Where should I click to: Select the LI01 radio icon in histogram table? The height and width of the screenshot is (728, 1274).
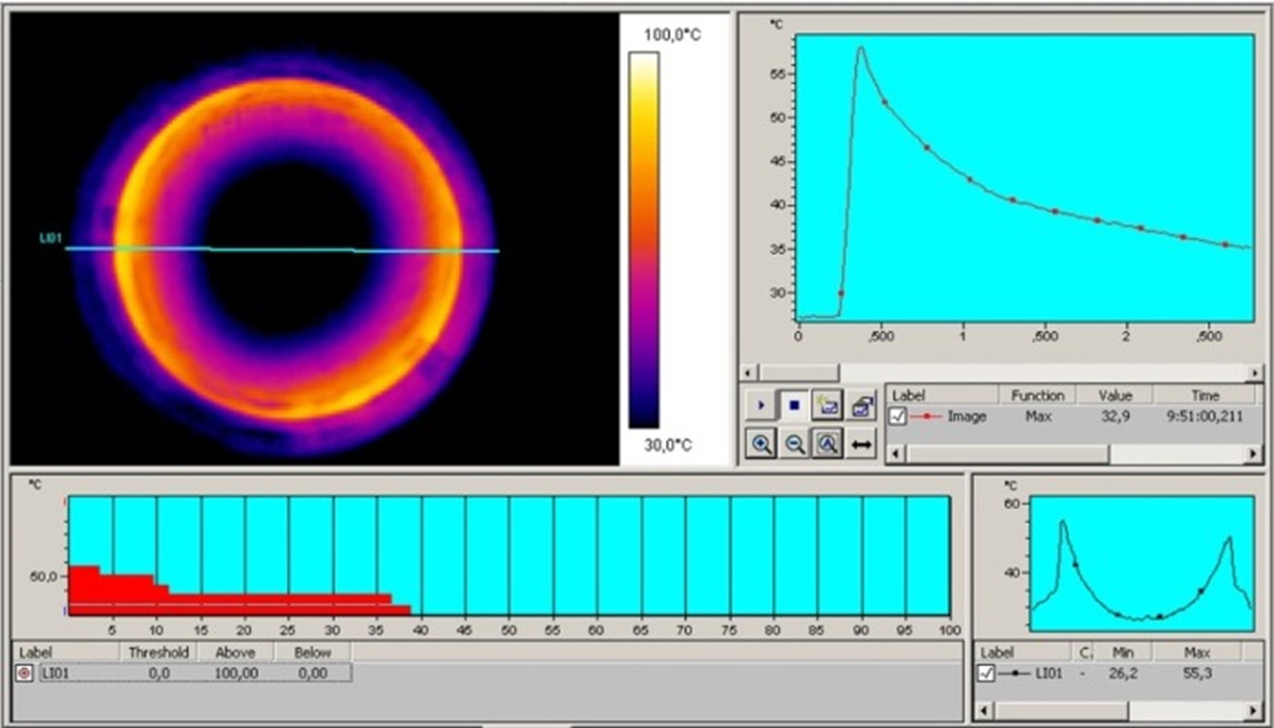tap(25, 673)
